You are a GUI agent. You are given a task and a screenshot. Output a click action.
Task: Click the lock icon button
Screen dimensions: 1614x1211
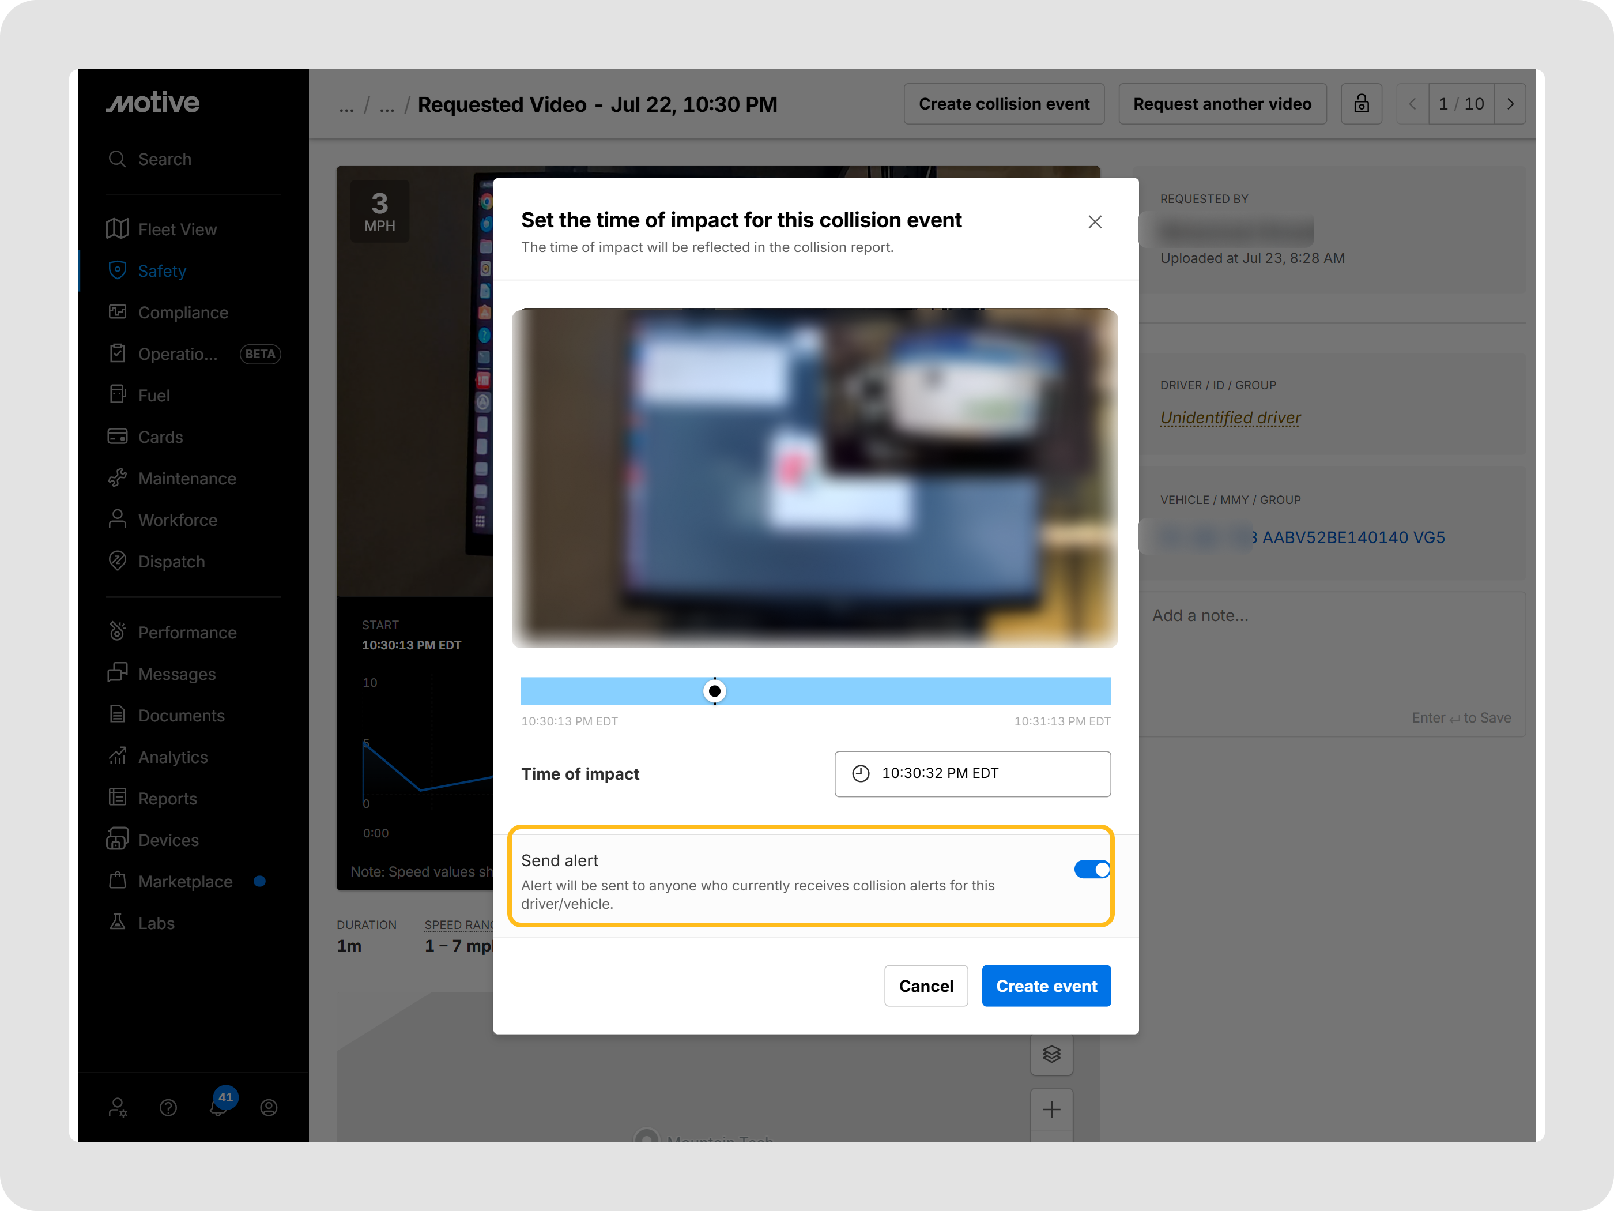(x=1362, y=104)
